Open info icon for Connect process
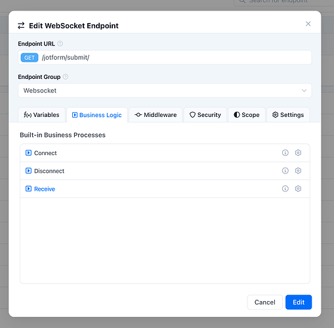 click(x=285, y=152)
